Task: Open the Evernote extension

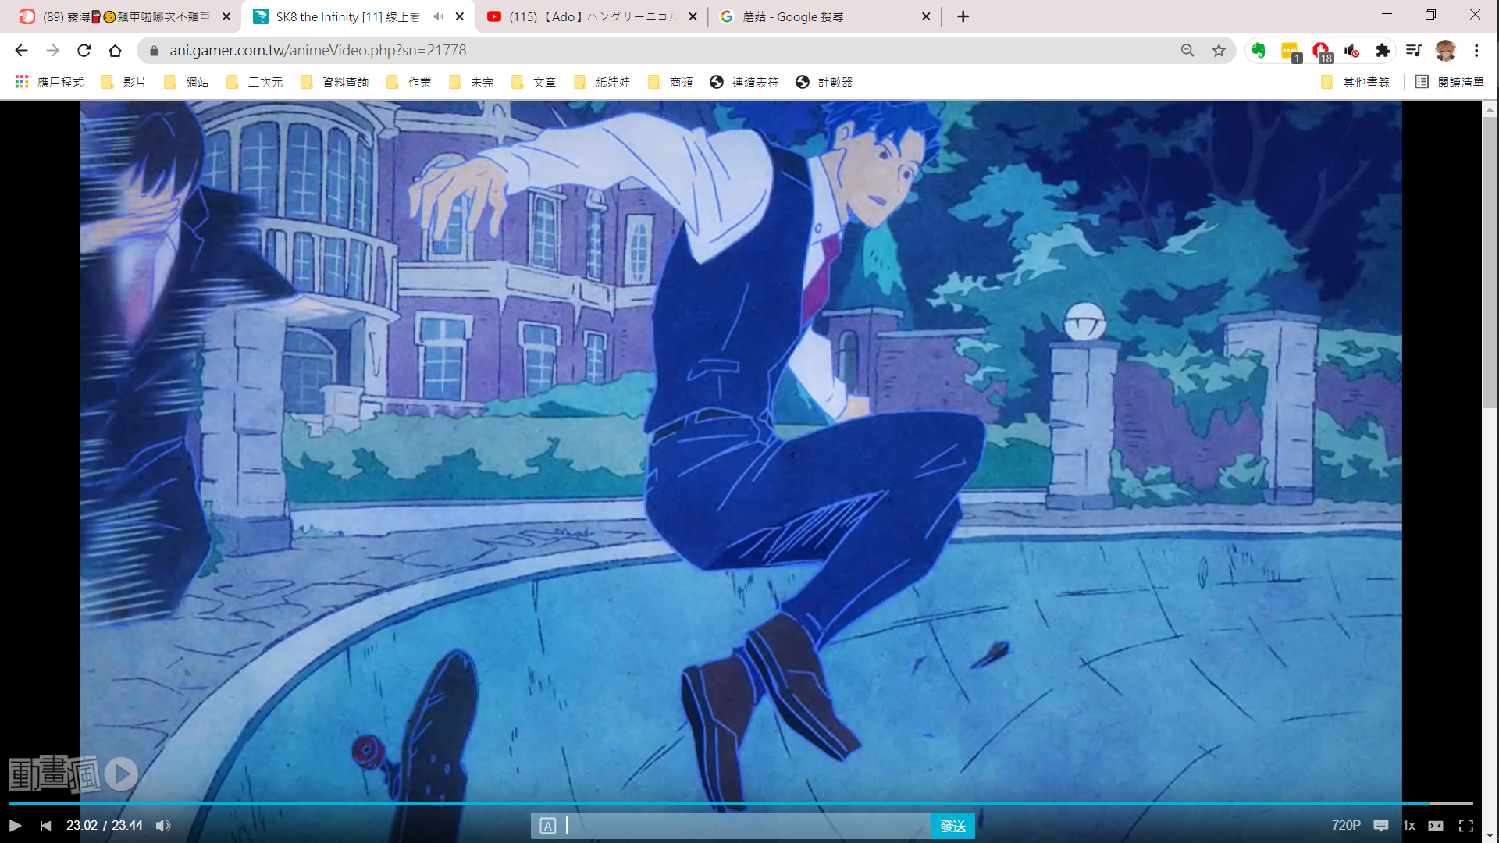Action: coord(1258,51)
